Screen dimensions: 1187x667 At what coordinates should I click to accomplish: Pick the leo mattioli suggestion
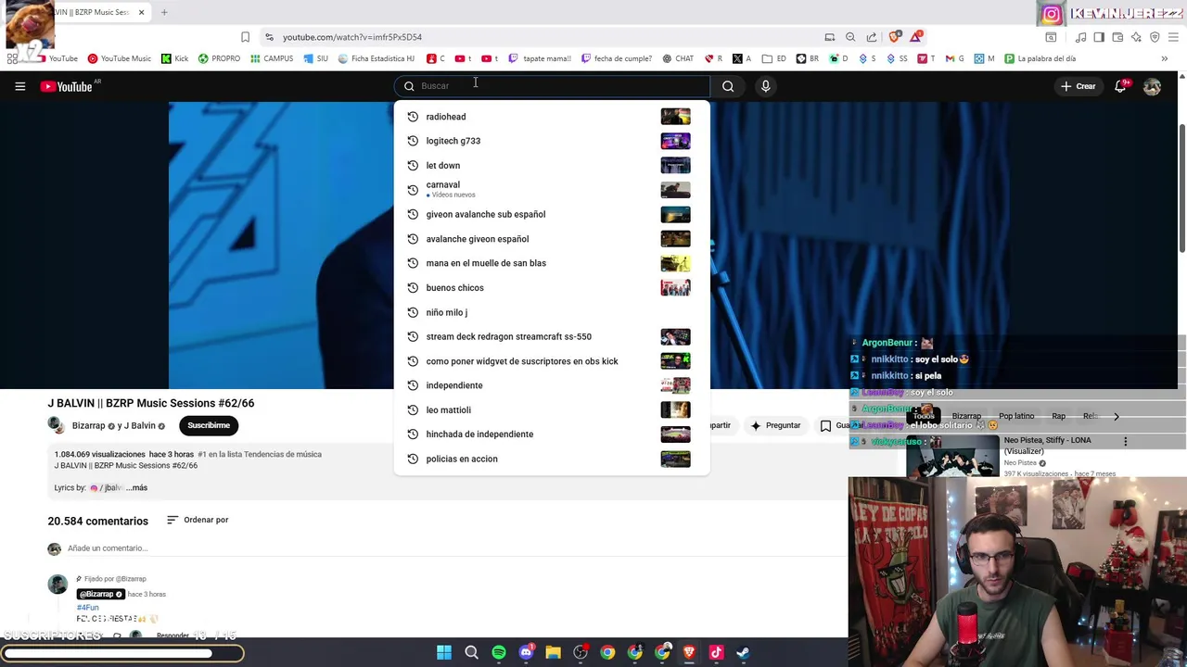click(552, 409)
